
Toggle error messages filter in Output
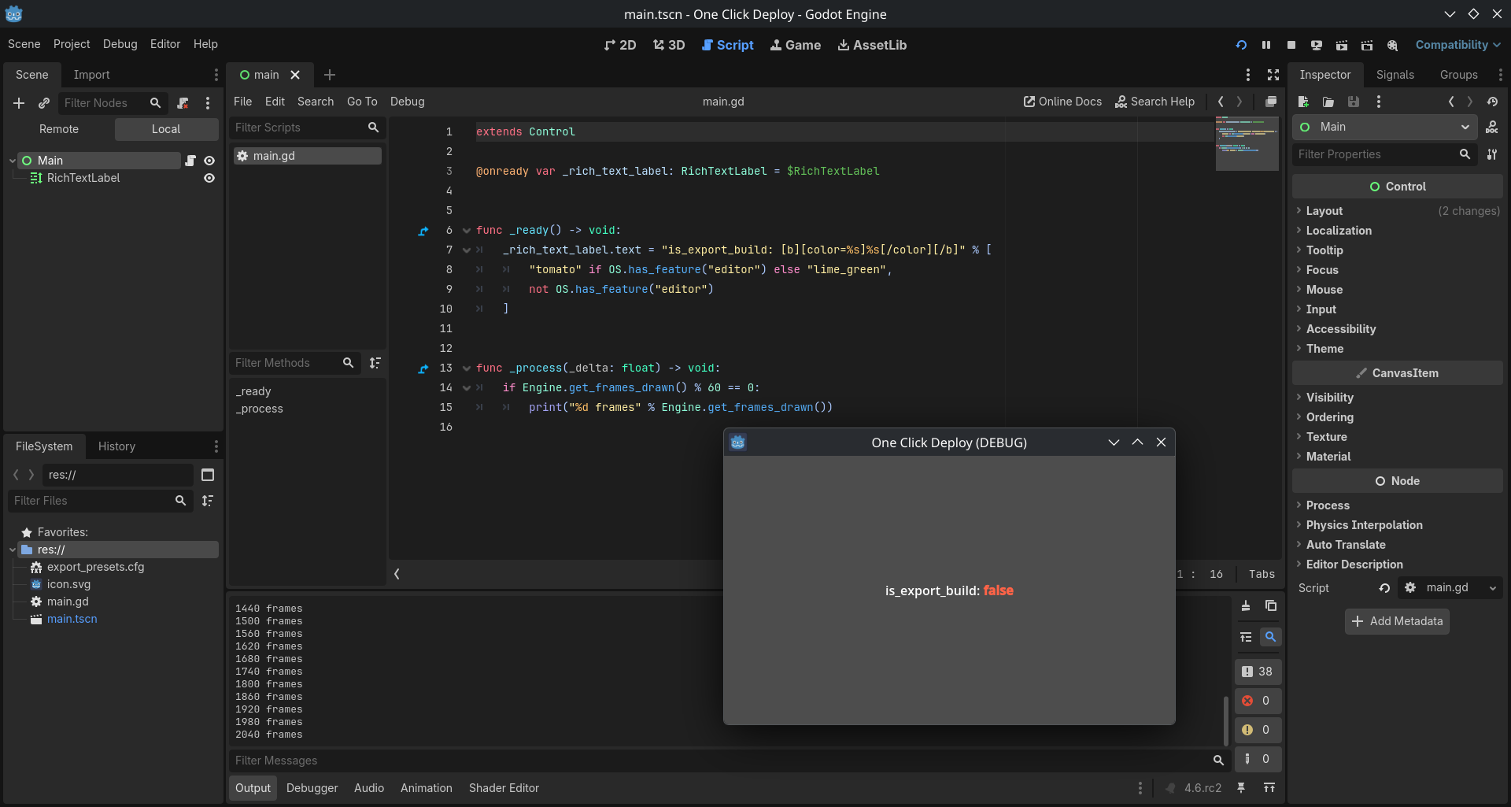click(1257, 701)
